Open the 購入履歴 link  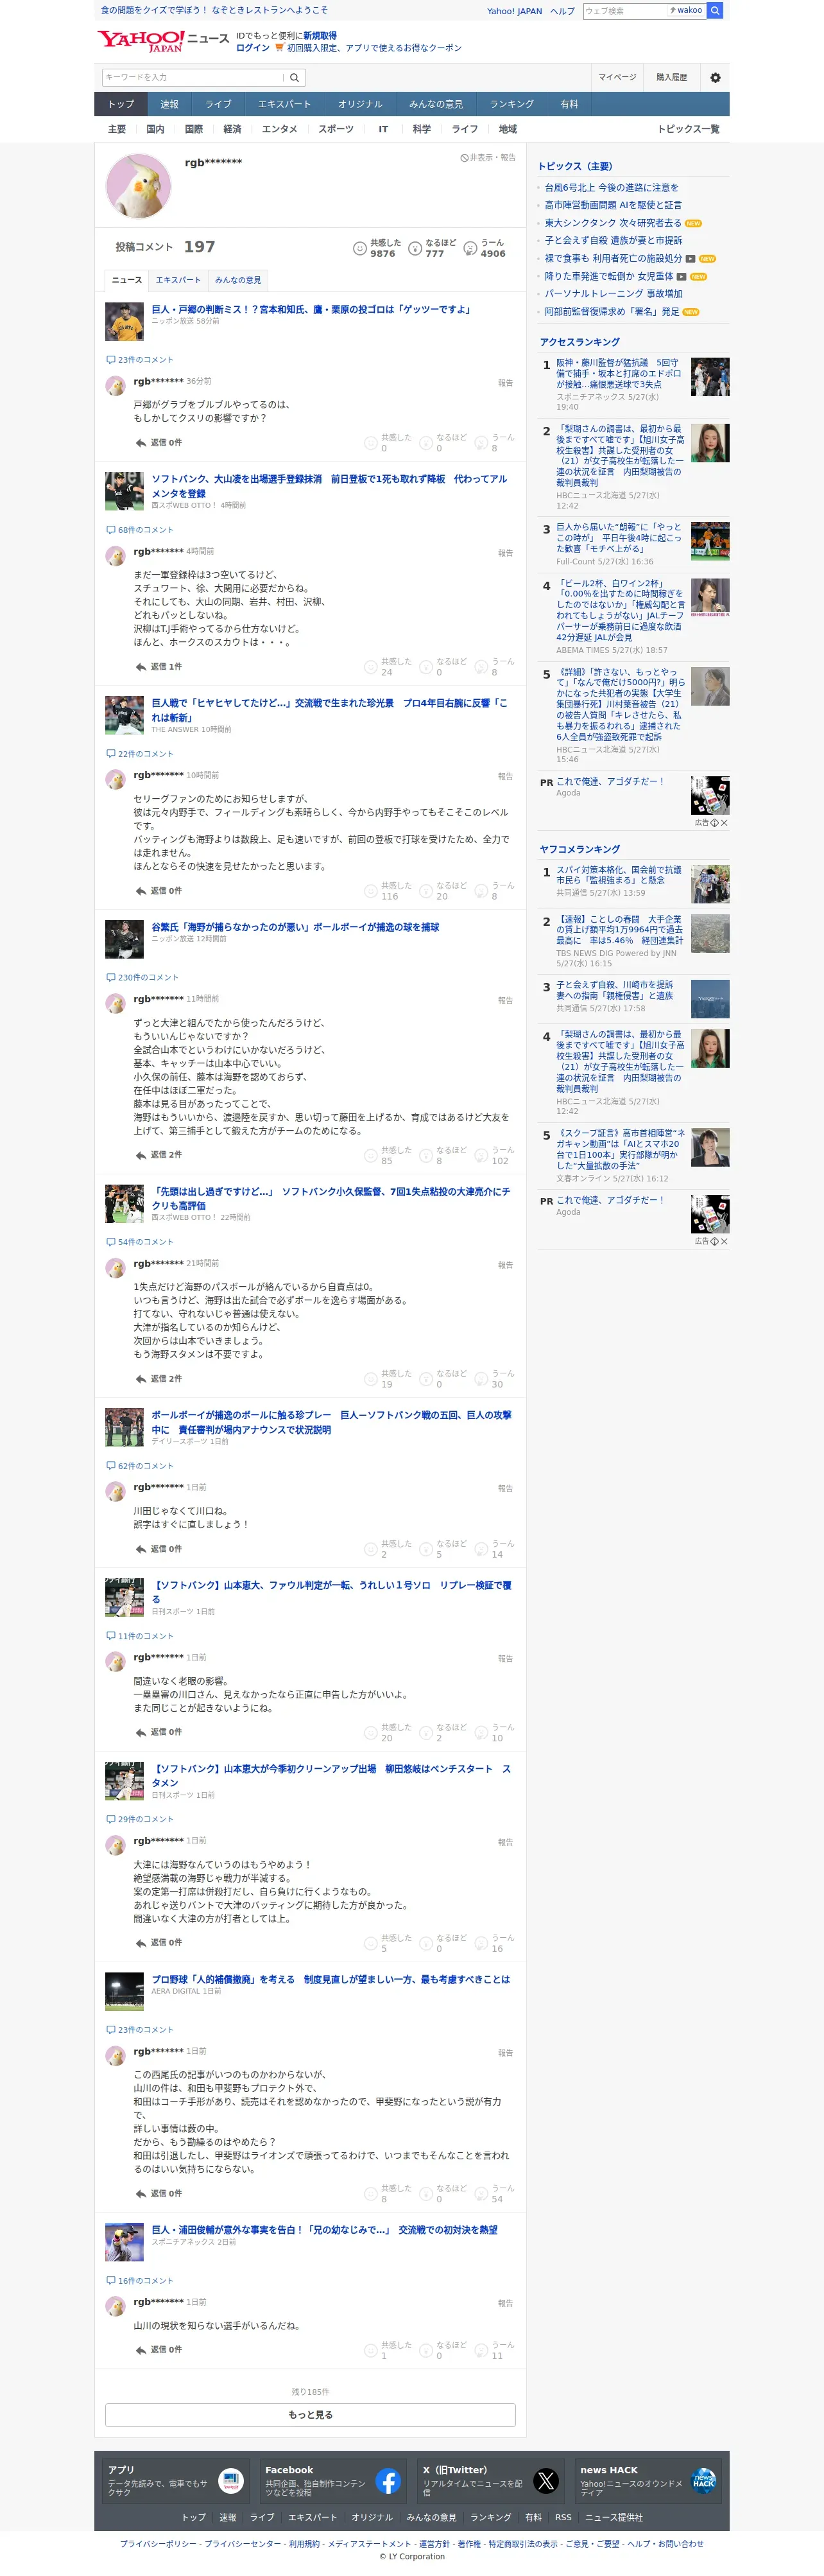[672, 77]
